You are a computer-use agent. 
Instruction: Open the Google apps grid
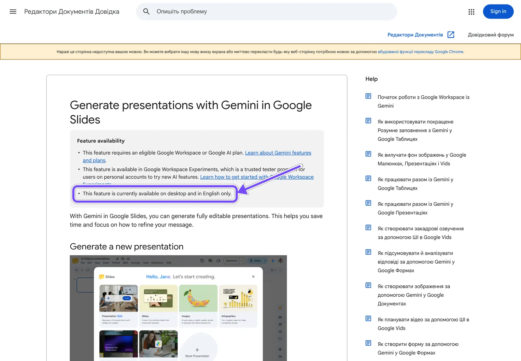tap(471, 12)
